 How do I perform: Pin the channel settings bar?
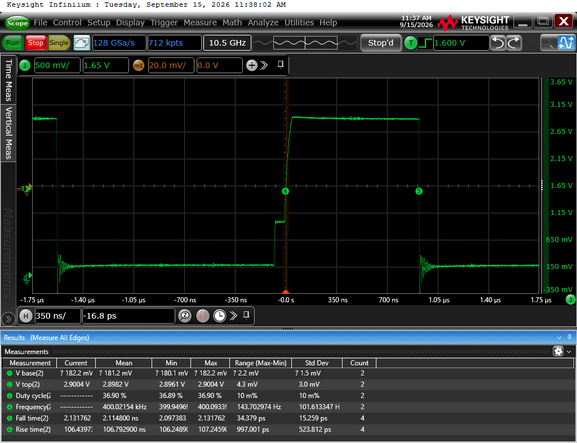[x=281, y=65]
